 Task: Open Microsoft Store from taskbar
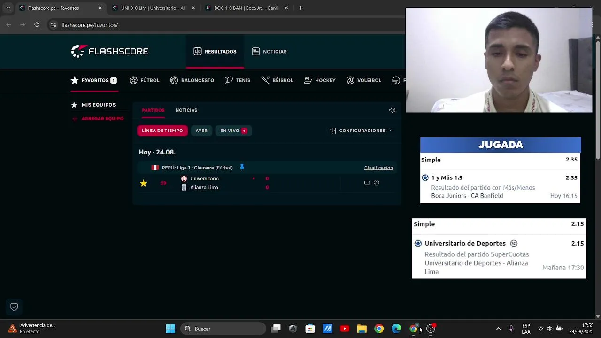pos(310,329)
